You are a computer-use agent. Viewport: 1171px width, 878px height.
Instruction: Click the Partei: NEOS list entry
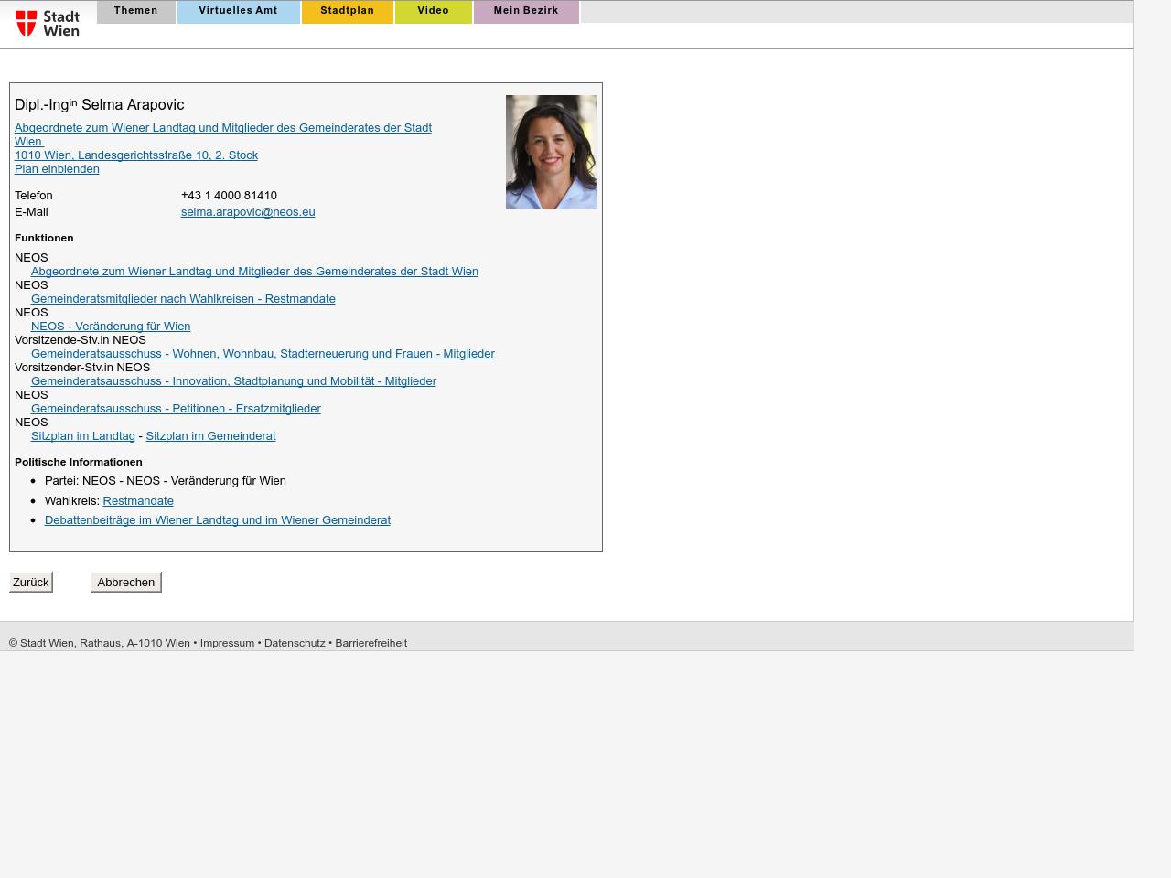pos(166,481)
